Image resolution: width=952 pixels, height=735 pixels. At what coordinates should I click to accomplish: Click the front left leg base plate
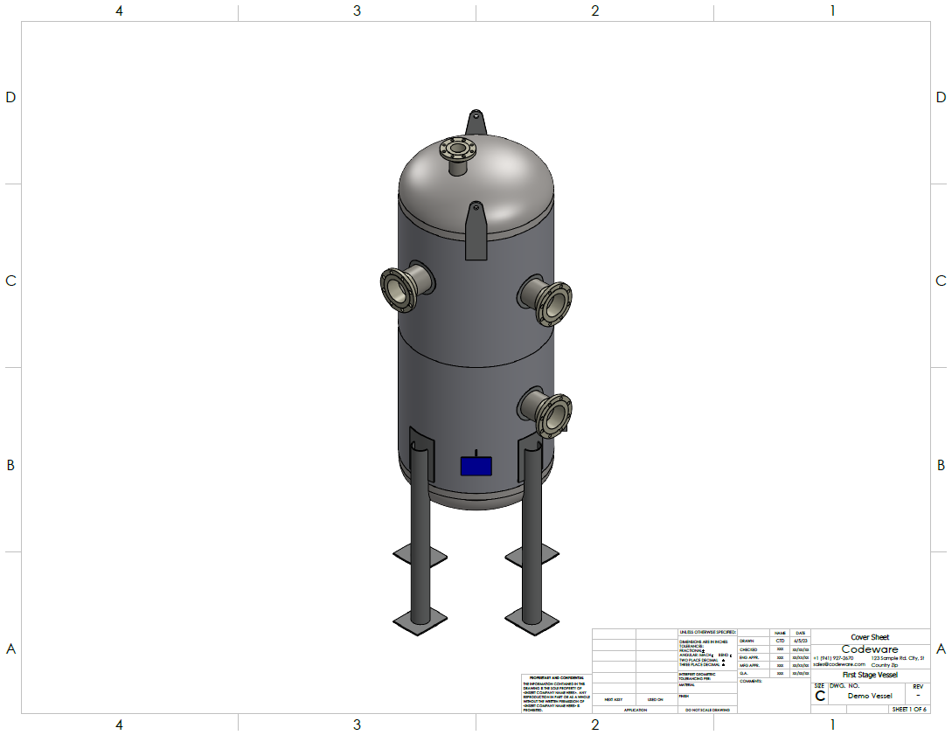(419, 619)
